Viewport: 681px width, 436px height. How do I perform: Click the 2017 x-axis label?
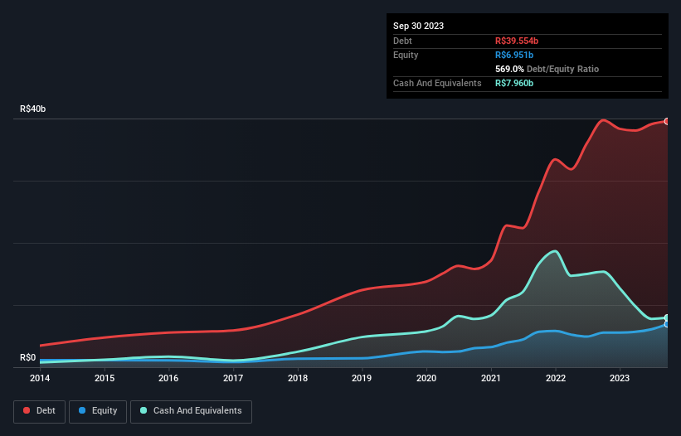[x=233, y=378]
